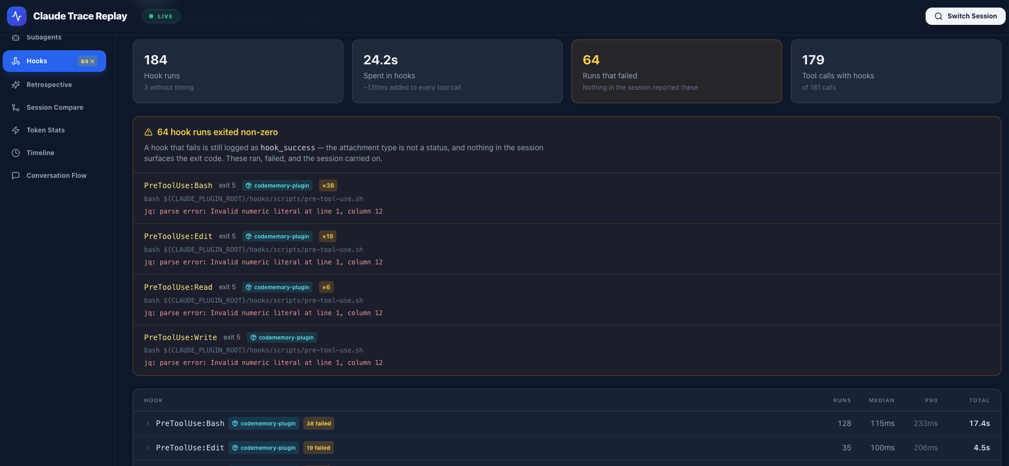1009x466 pixels.
Task: Expand the PreToolUse:Bash table row
Action: 567,423
